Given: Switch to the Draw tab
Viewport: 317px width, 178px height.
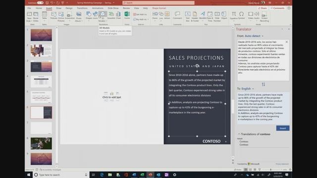Looking at the screenshot, I should click(58, 8).
